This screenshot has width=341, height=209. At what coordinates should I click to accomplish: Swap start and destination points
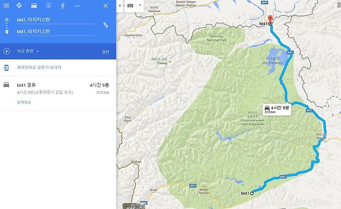[106, 25]
